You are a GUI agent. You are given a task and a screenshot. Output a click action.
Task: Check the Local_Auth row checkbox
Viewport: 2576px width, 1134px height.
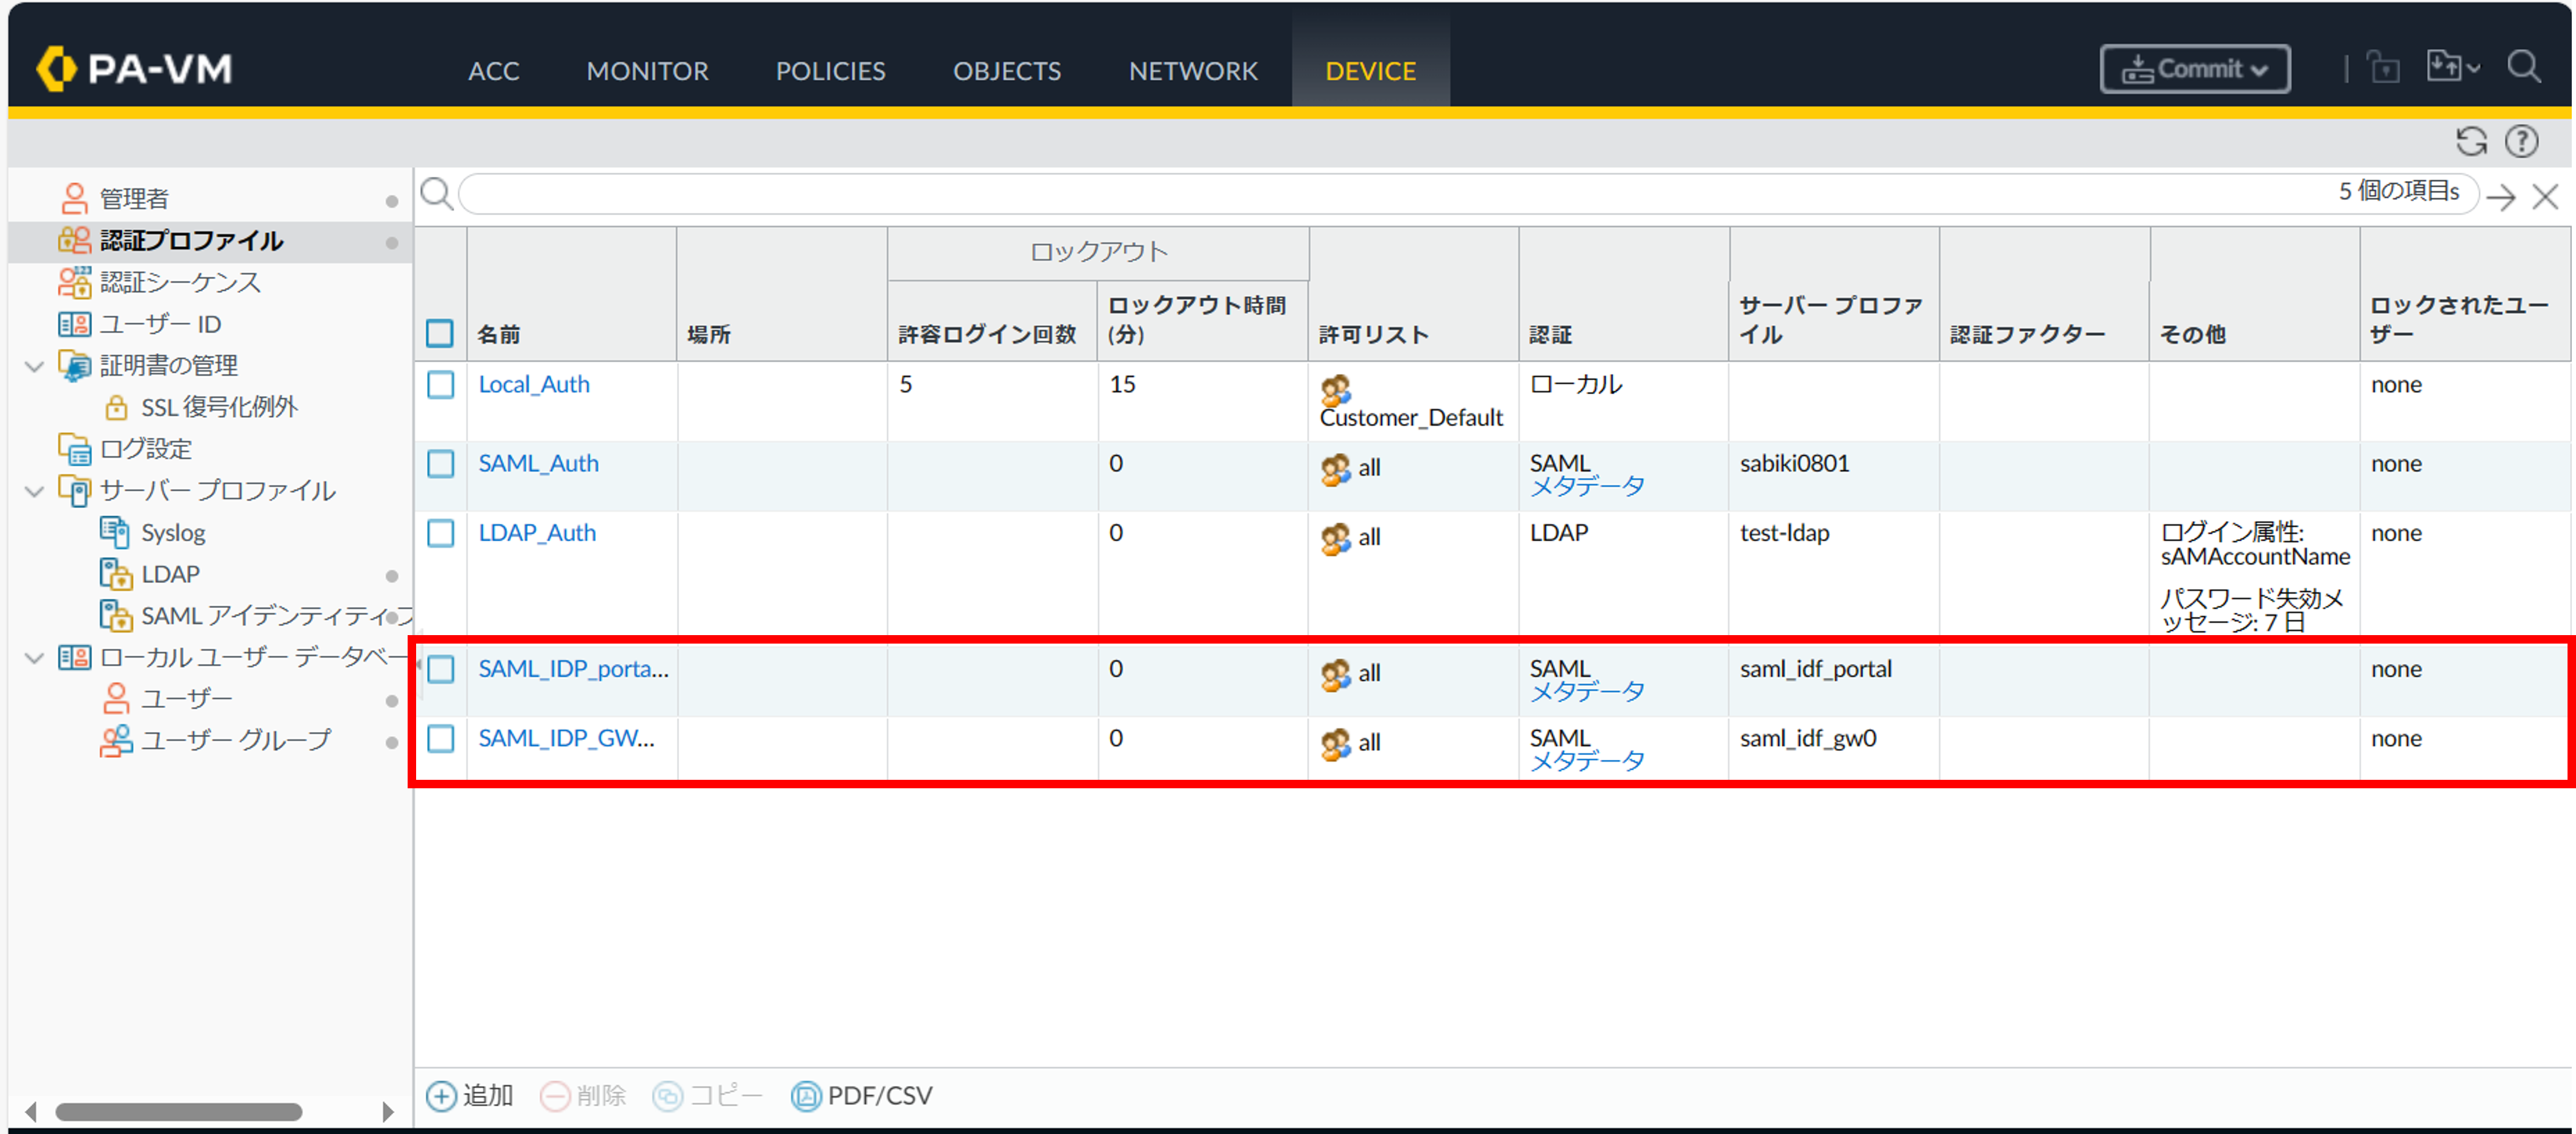[x=440, y=385]
